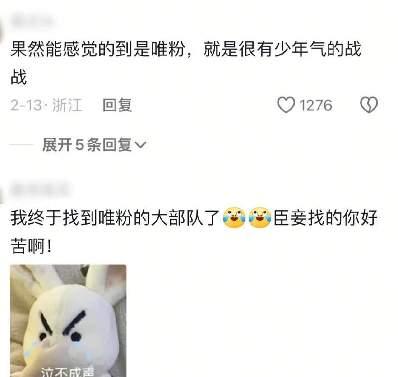Reply to the Zhejiang comment via 回复

[x=117, y=105]
